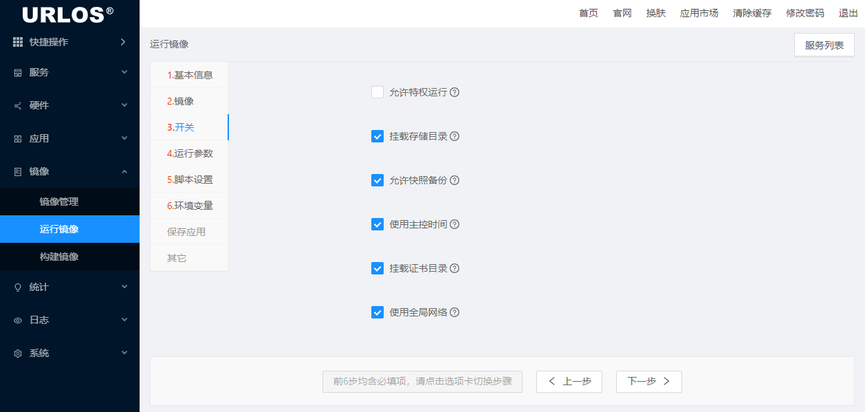The height and width of the screenshot is (412, 865).
Task: Click help icon beside 挂载证书目录
Action: tap(455, 268)
